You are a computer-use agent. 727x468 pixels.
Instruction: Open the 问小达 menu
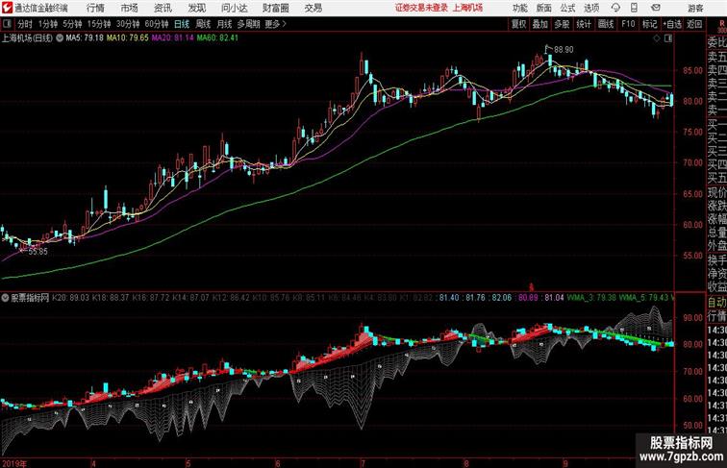[x=234, y=8]
